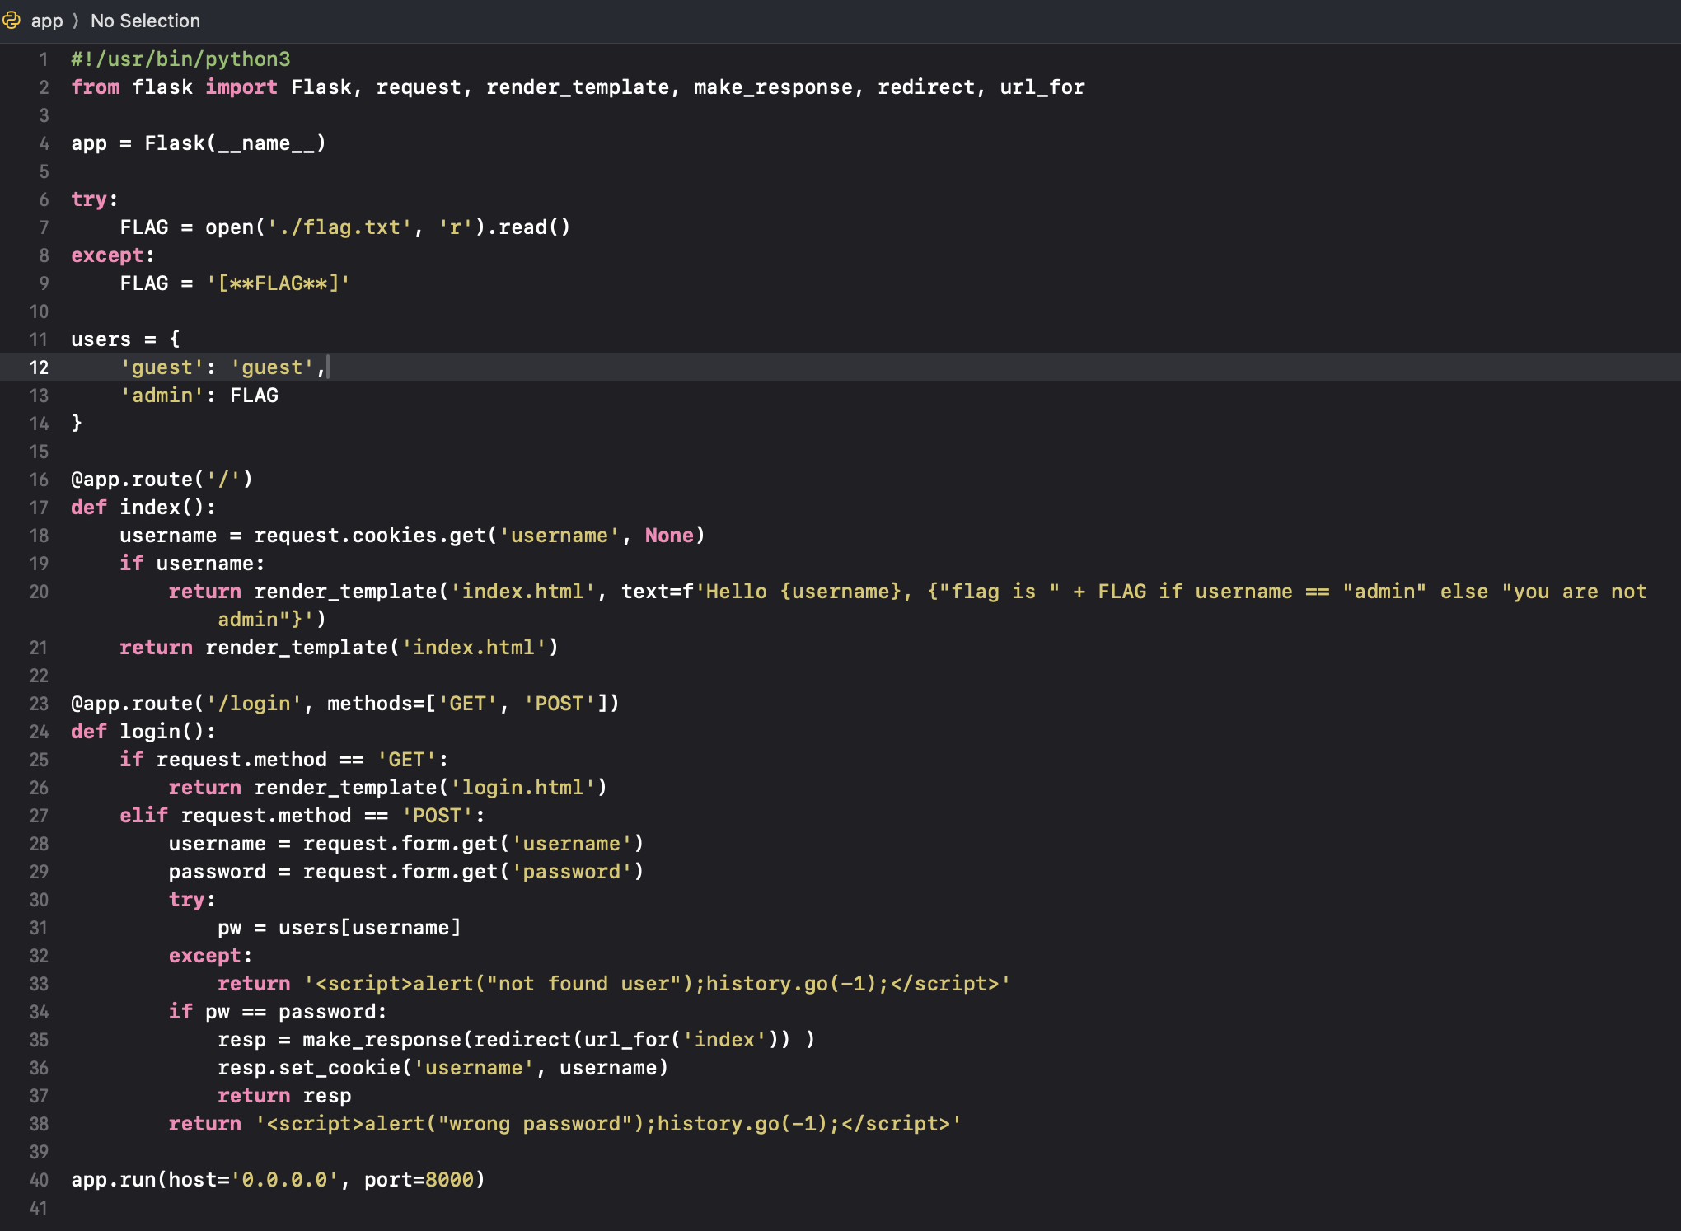Click line number 40 in gutter
This screenshot has width=1681, height=1231.
(39, 1180)
